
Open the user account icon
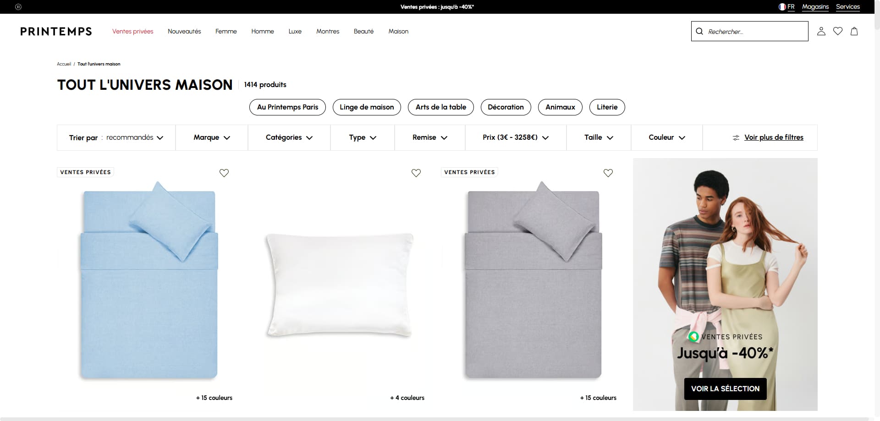[821, 31]
